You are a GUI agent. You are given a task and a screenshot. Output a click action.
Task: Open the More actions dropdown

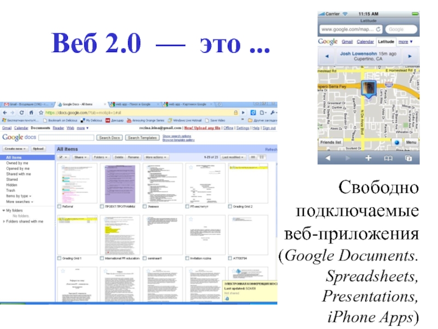coord(156,157)
